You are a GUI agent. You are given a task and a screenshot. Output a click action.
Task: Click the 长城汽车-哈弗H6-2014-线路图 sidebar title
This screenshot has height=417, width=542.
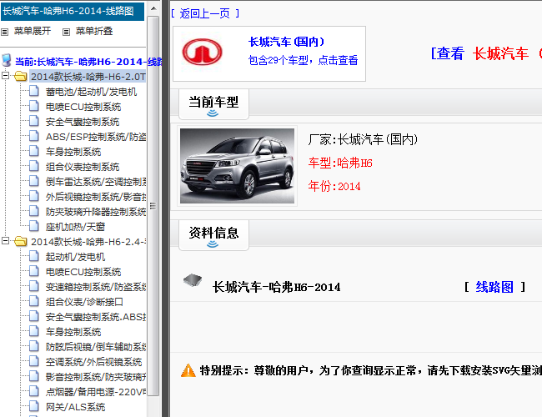pyautogui.click(x=73, y=11)
